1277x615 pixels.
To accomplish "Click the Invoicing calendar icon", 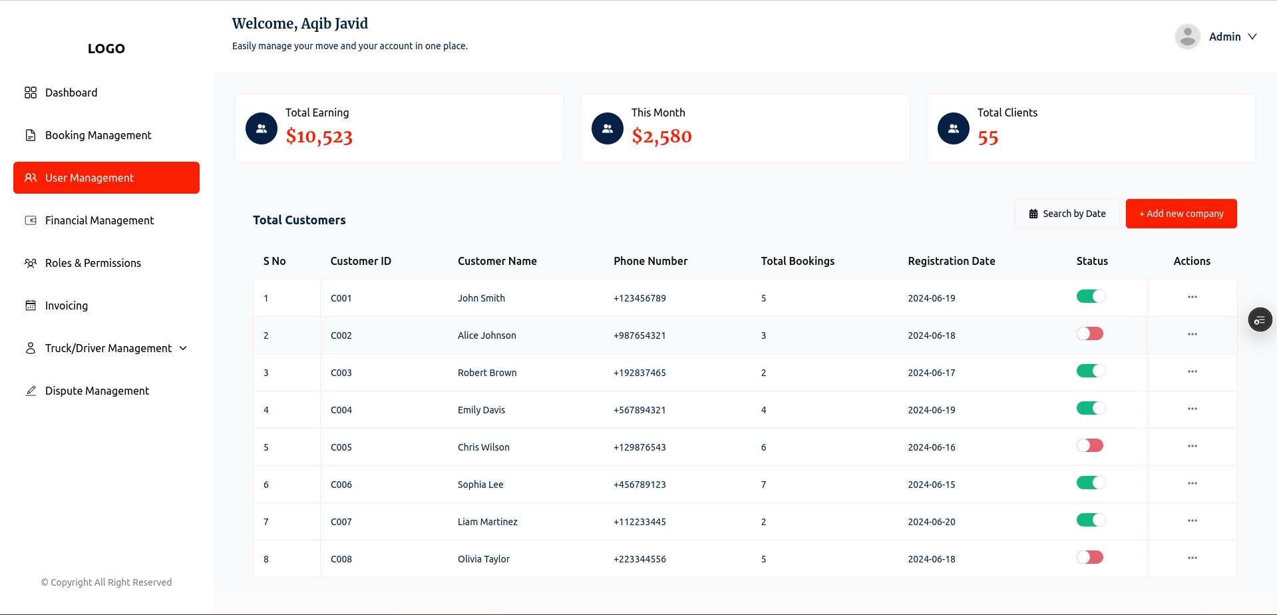I will 31,306.
